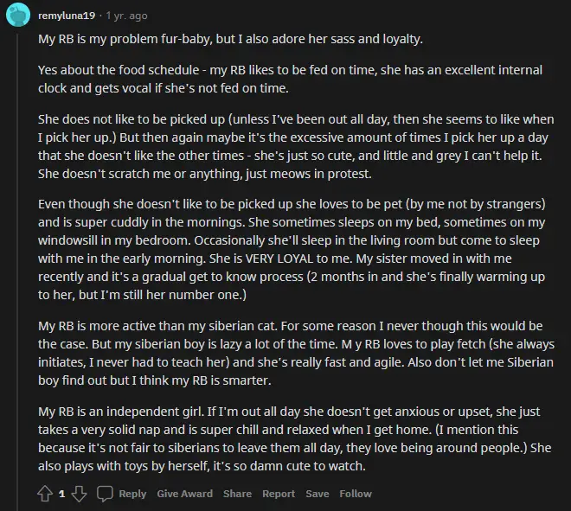Select Give Award under the comment
Viewport: 571px width, 511px height.
185,494
